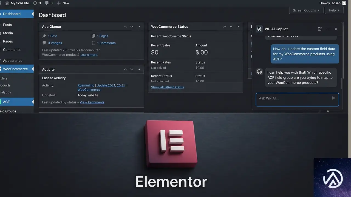Click the user message about ACF custom fields
Viewport: 351px width, 197px height.
(305, 54)
